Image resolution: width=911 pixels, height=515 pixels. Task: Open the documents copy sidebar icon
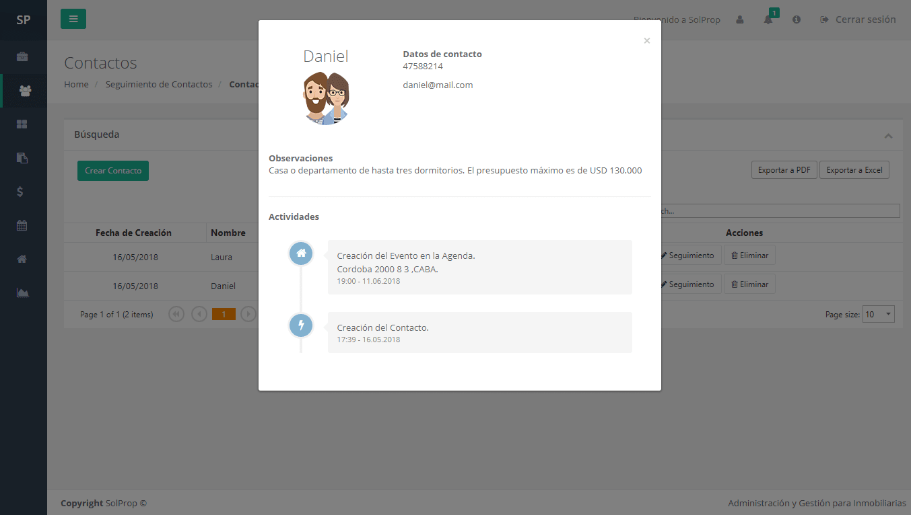(22, 158)
